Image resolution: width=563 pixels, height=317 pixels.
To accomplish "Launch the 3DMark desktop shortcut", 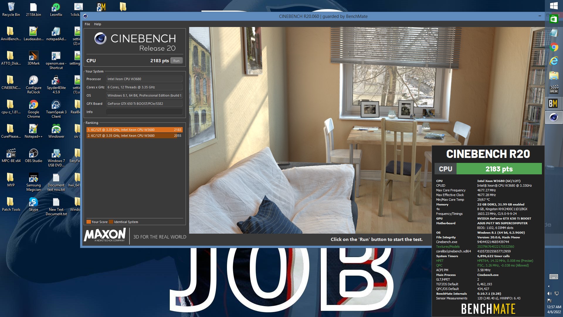I will tap(33, 58).
